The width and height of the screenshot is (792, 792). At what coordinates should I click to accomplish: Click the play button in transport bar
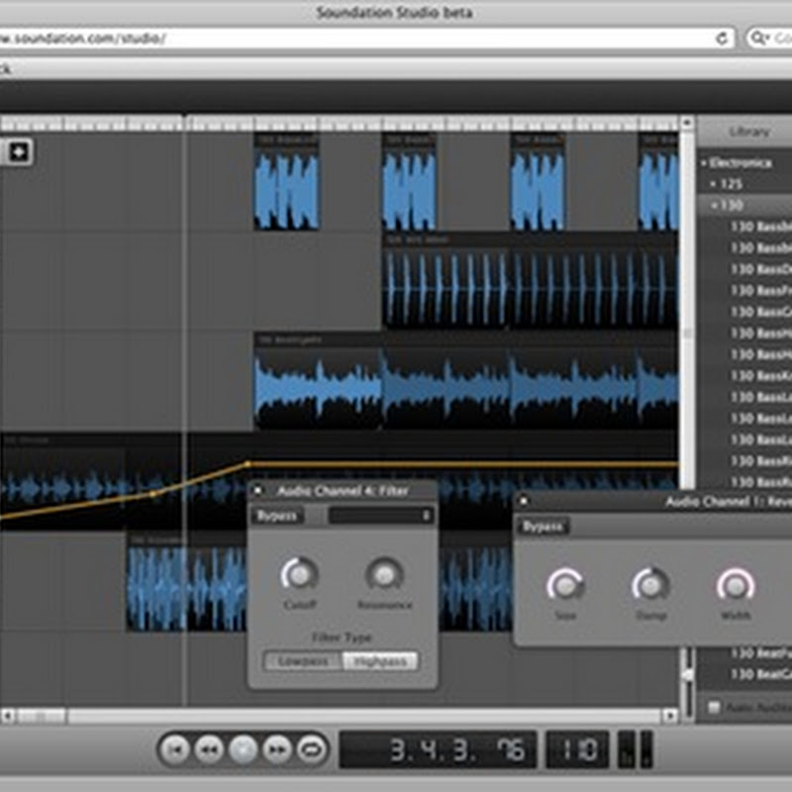point(243,749)
